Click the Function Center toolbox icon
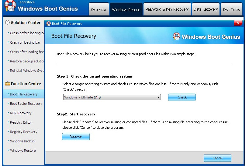The width and height of the screenshot is (249, 166). (x=8, y=84)
